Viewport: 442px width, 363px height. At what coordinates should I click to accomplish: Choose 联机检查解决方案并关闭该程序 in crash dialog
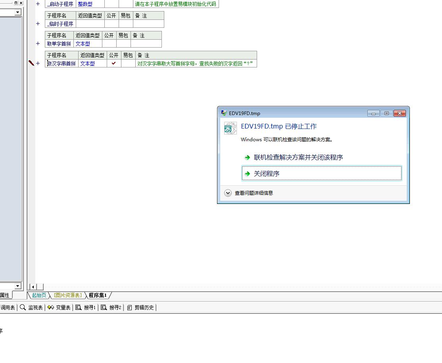[298, 157]
